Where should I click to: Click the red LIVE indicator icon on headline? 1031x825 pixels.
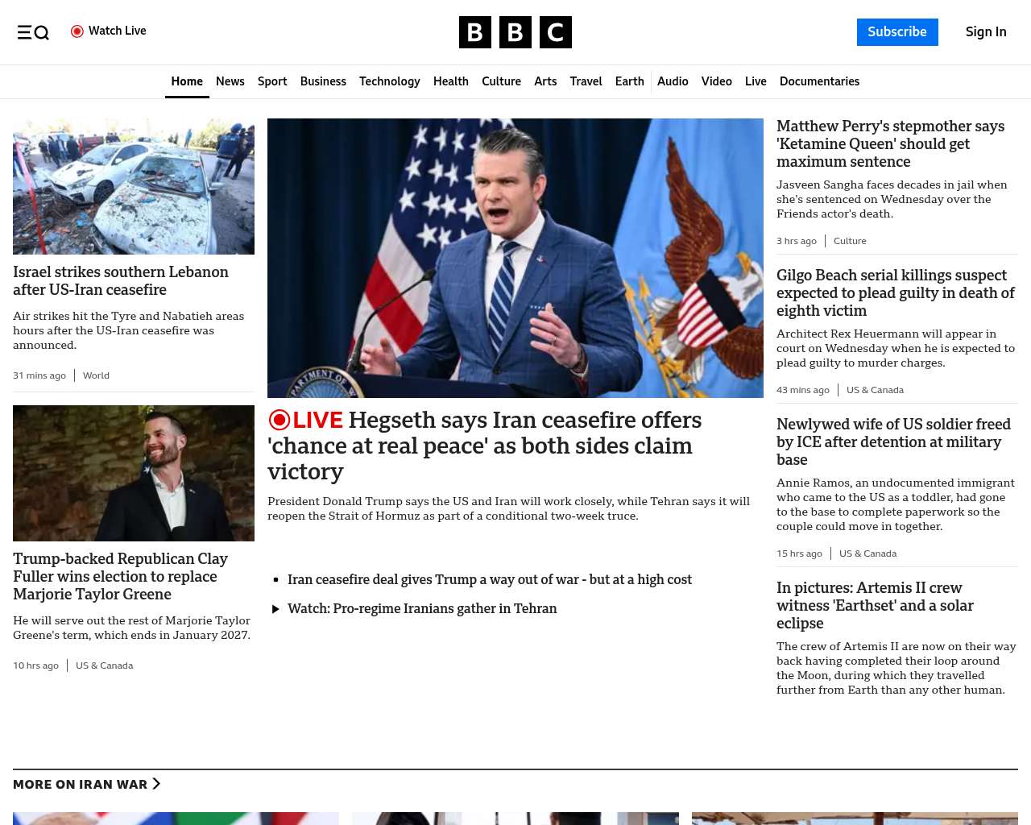pyautogui.click(x=279, y=420)
